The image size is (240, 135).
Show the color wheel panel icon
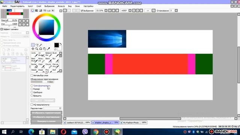click(33, 10)
